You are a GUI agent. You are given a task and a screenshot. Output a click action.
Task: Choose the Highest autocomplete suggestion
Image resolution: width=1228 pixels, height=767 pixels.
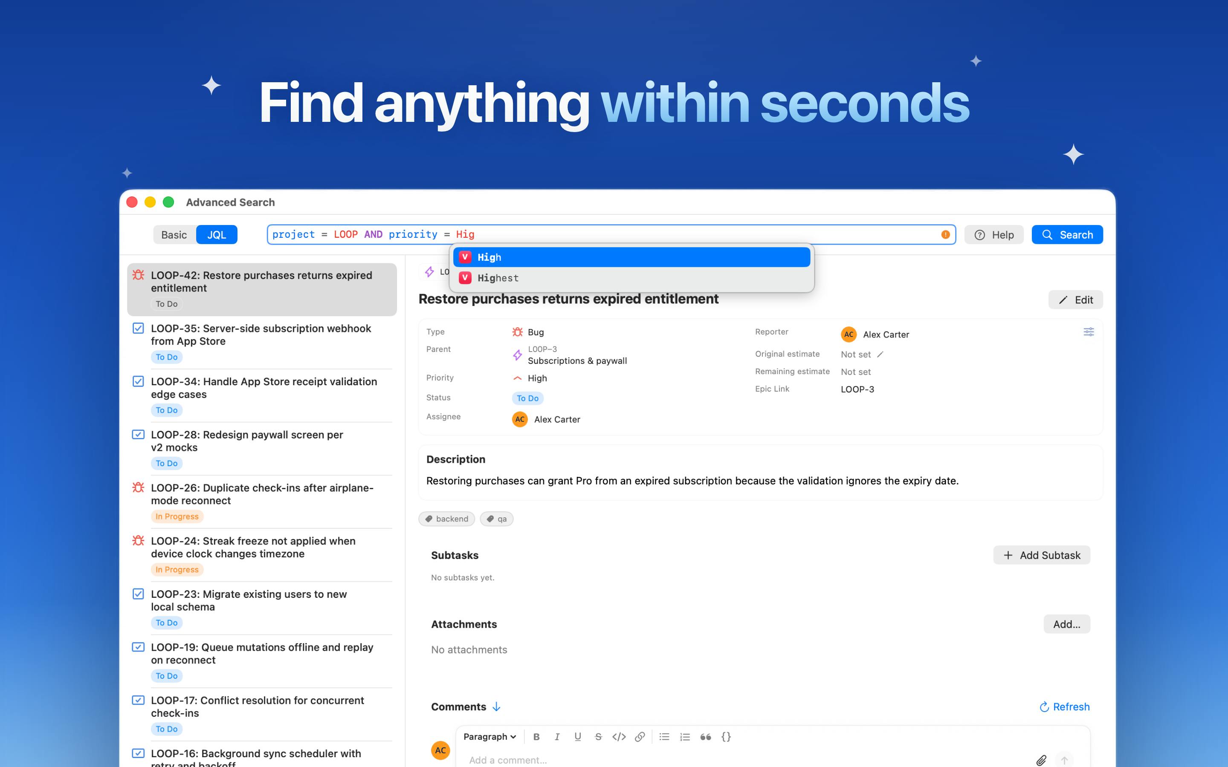[631, 278]
